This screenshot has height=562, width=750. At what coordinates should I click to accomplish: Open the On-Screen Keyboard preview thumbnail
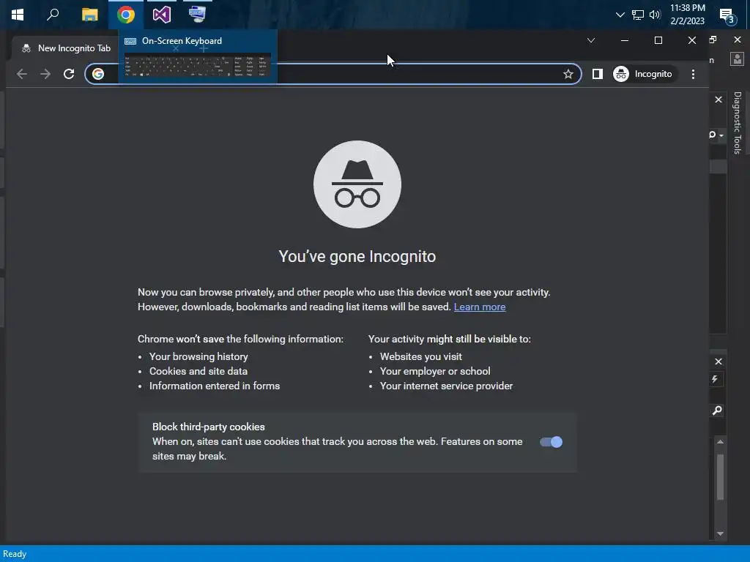[x=198, y=65]
